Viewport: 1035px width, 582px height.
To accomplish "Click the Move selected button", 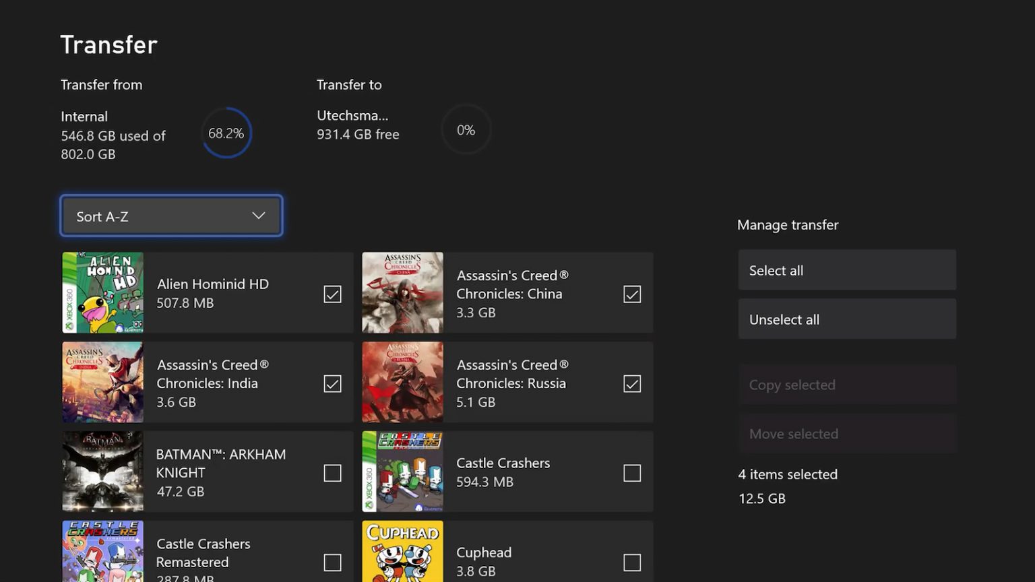I will pyautogui.click(x=847, y=433).
